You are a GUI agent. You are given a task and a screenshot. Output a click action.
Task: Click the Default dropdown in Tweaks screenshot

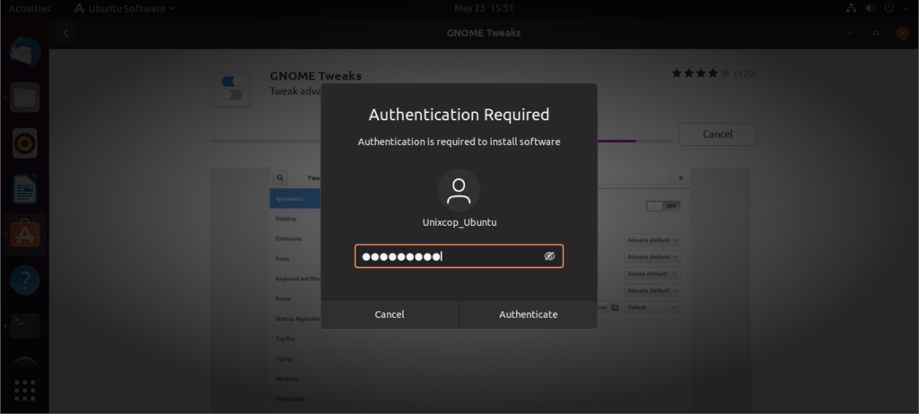pos(652,307)
